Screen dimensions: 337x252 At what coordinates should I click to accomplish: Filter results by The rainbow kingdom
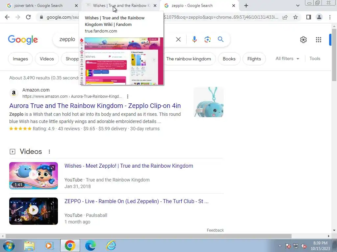click(x=189, y=59)
